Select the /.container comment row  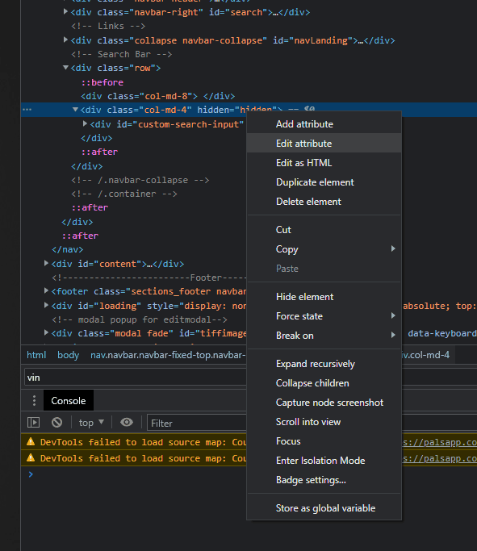point(124,194)
